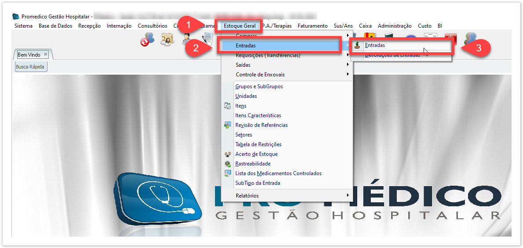This screenshot has height=248, width=523.
Task: Click the Rastreabilidade icon
Action: click(x=227, y=164)
